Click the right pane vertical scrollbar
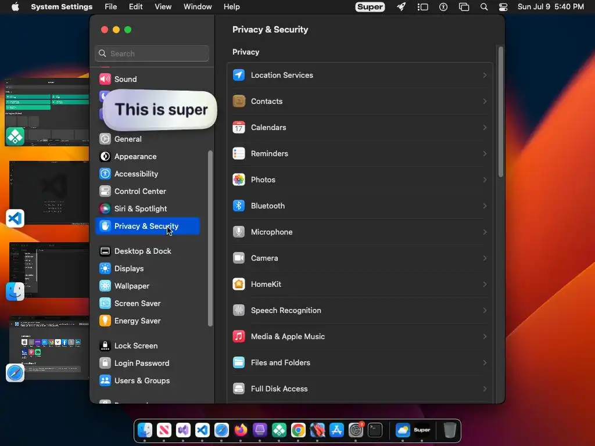The width and height of the screenshot is (595, 446). (500, 112)
